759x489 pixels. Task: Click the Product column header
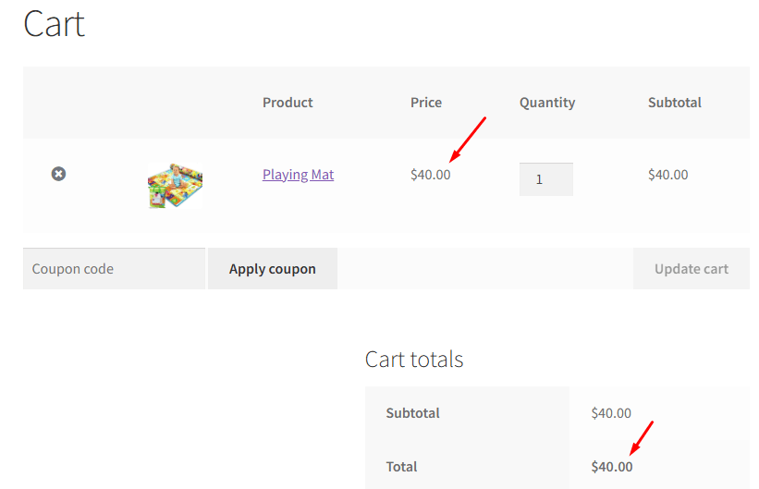coord(288,103)
